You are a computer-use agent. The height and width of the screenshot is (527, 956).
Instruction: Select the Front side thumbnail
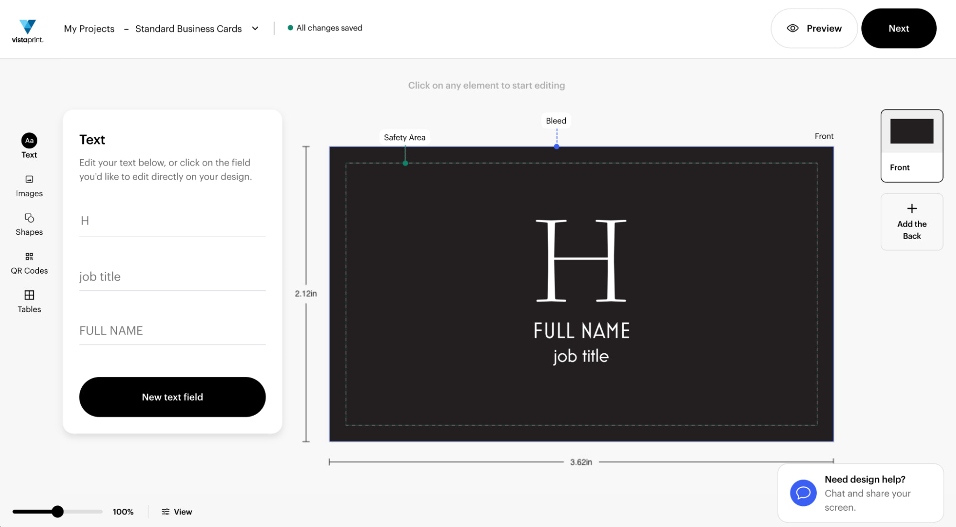pos(912,145)
